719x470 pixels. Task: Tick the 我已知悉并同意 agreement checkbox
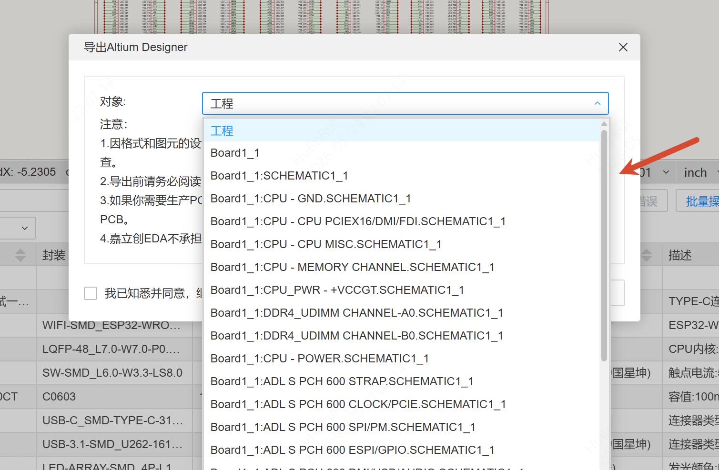[x=91, y=293]
